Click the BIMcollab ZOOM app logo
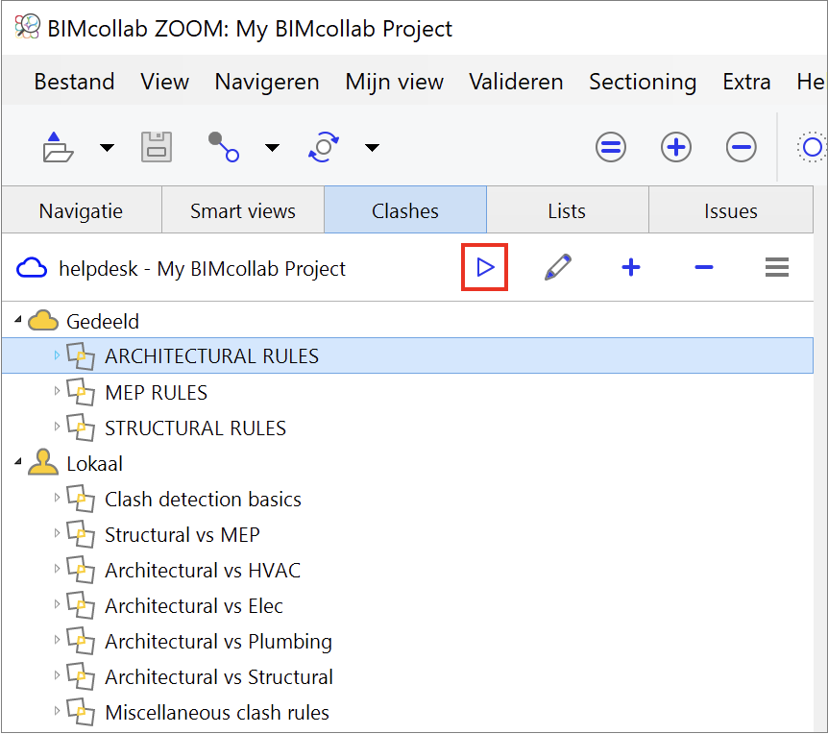This screenshot has height=734, width=828. (x=28, y=26)
